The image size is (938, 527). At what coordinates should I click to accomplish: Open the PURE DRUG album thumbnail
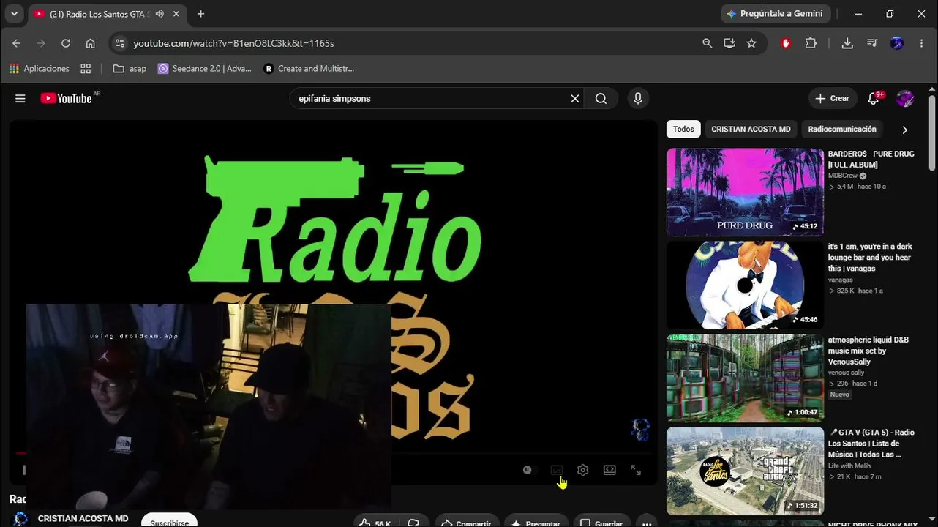[745, 193]
